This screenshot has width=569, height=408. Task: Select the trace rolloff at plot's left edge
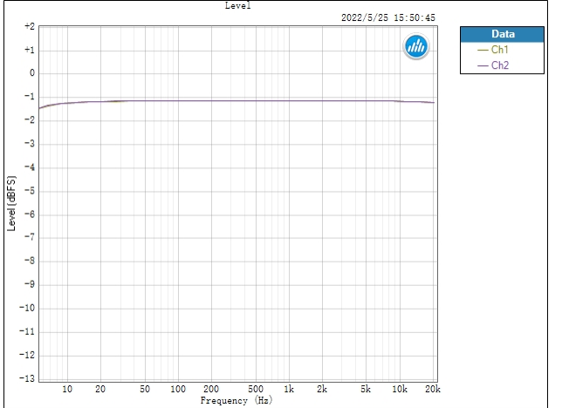(x=42, y=107)
